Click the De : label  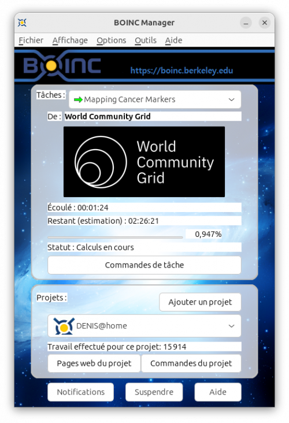tap(54, 117)
